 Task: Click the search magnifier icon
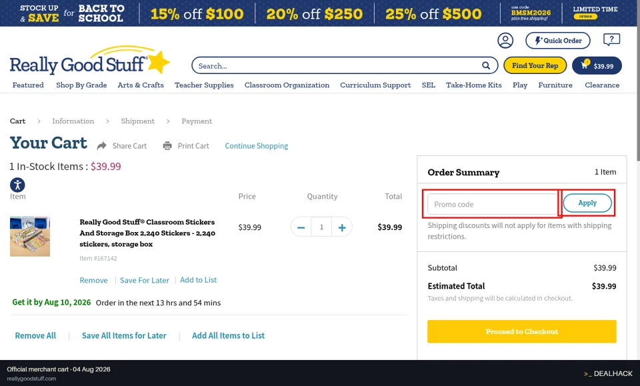486,65
